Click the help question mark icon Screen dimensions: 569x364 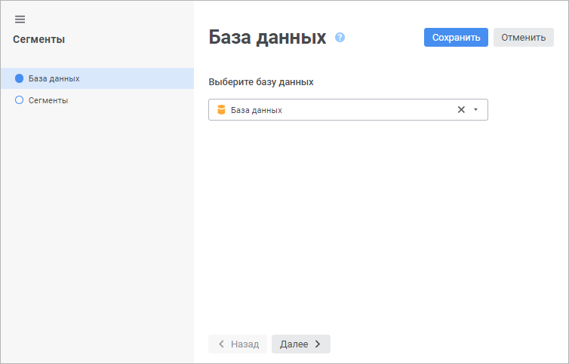(x=340, y=37)
